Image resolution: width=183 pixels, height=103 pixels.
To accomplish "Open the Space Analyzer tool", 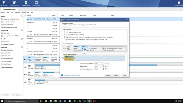I will [36, 3].
